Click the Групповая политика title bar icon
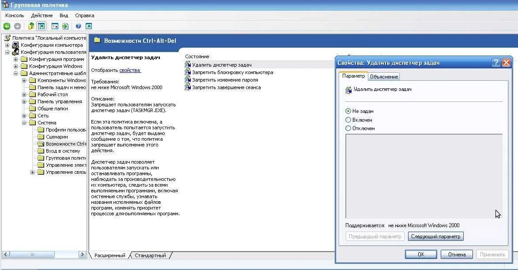Screen dimensions: 518x270 pos(6,5)
